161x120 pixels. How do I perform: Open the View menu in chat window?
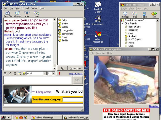pos(18,8)
